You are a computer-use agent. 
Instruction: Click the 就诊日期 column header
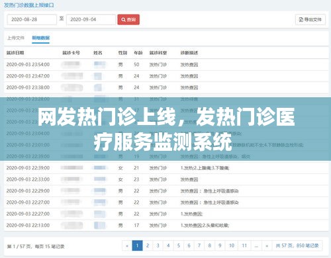pyautogui.click(x=15, y=53)
